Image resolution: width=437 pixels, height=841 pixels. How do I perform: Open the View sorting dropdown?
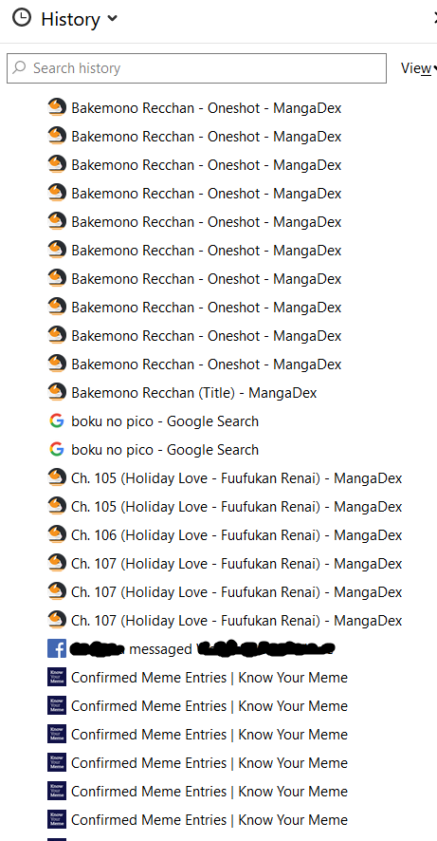coord(418,68)
